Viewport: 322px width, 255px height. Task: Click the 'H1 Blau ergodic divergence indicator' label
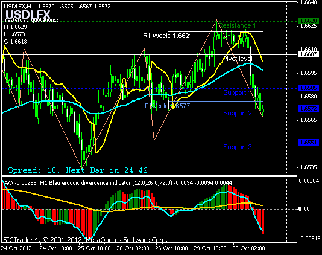pos(85,182)
